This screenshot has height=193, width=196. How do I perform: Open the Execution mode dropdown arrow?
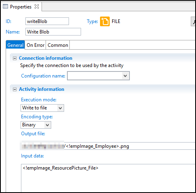pos(60,108)
